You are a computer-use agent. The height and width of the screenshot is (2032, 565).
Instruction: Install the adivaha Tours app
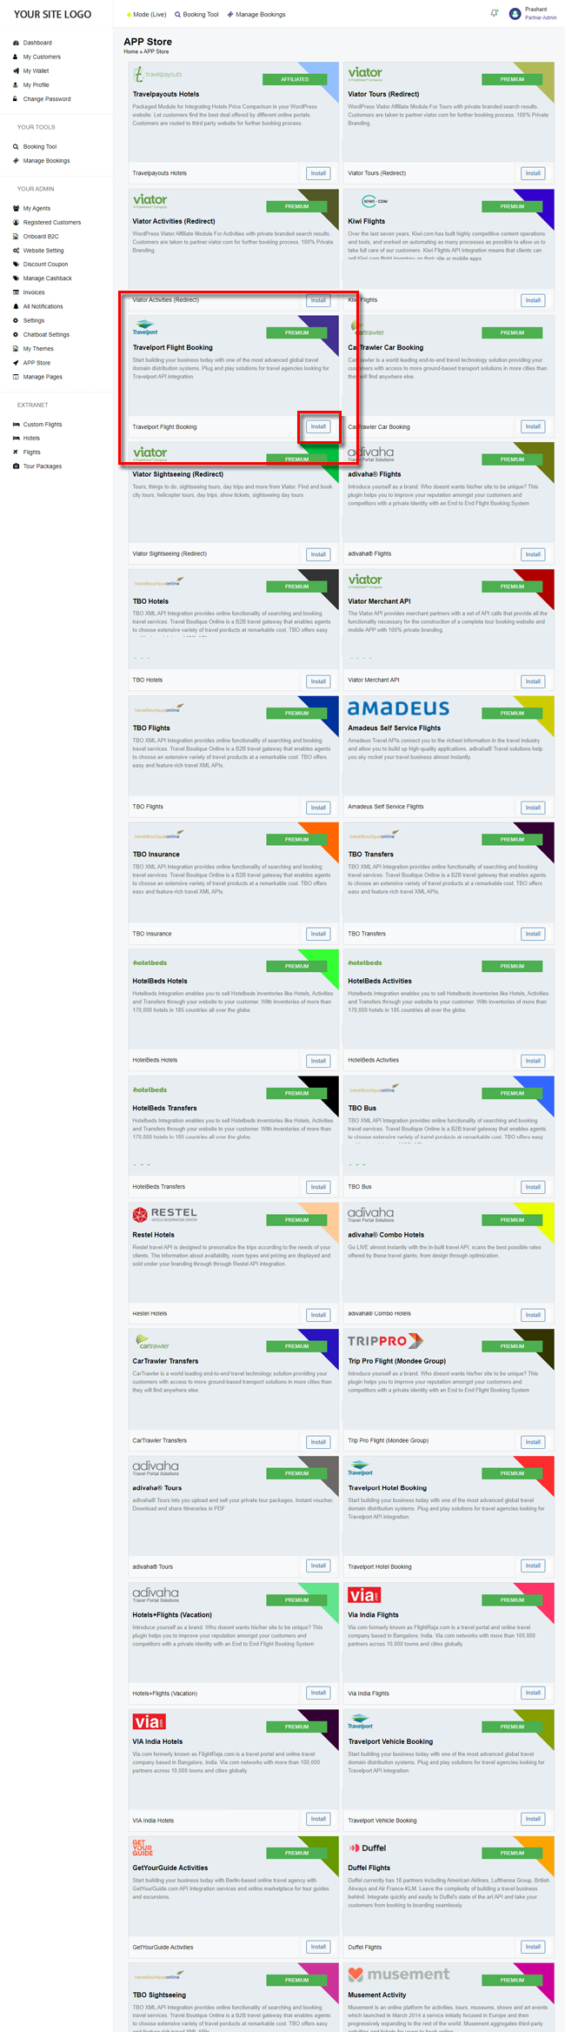coord(318,1566)
